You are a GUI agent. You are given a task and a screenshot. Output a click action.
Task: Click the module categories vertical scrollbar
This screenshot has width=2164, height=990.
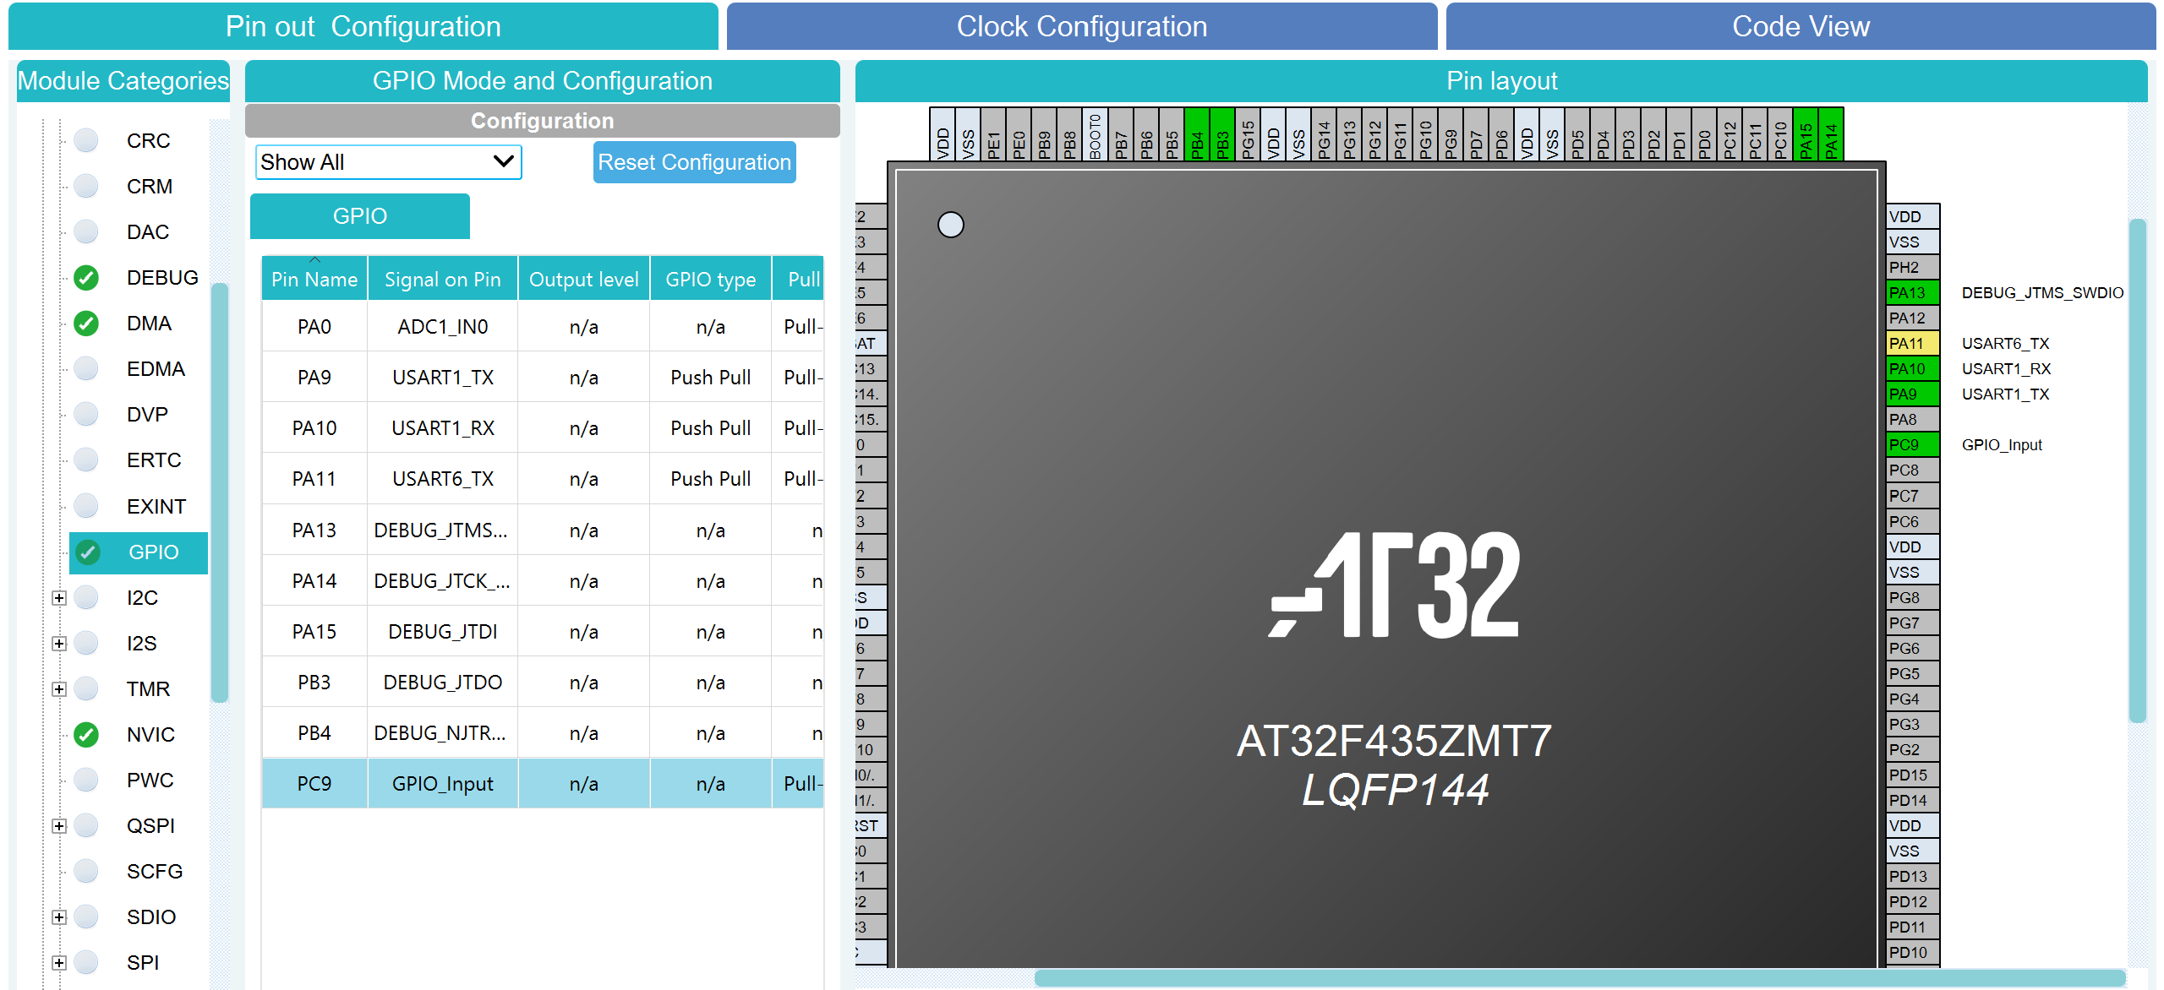pos(220,492)
